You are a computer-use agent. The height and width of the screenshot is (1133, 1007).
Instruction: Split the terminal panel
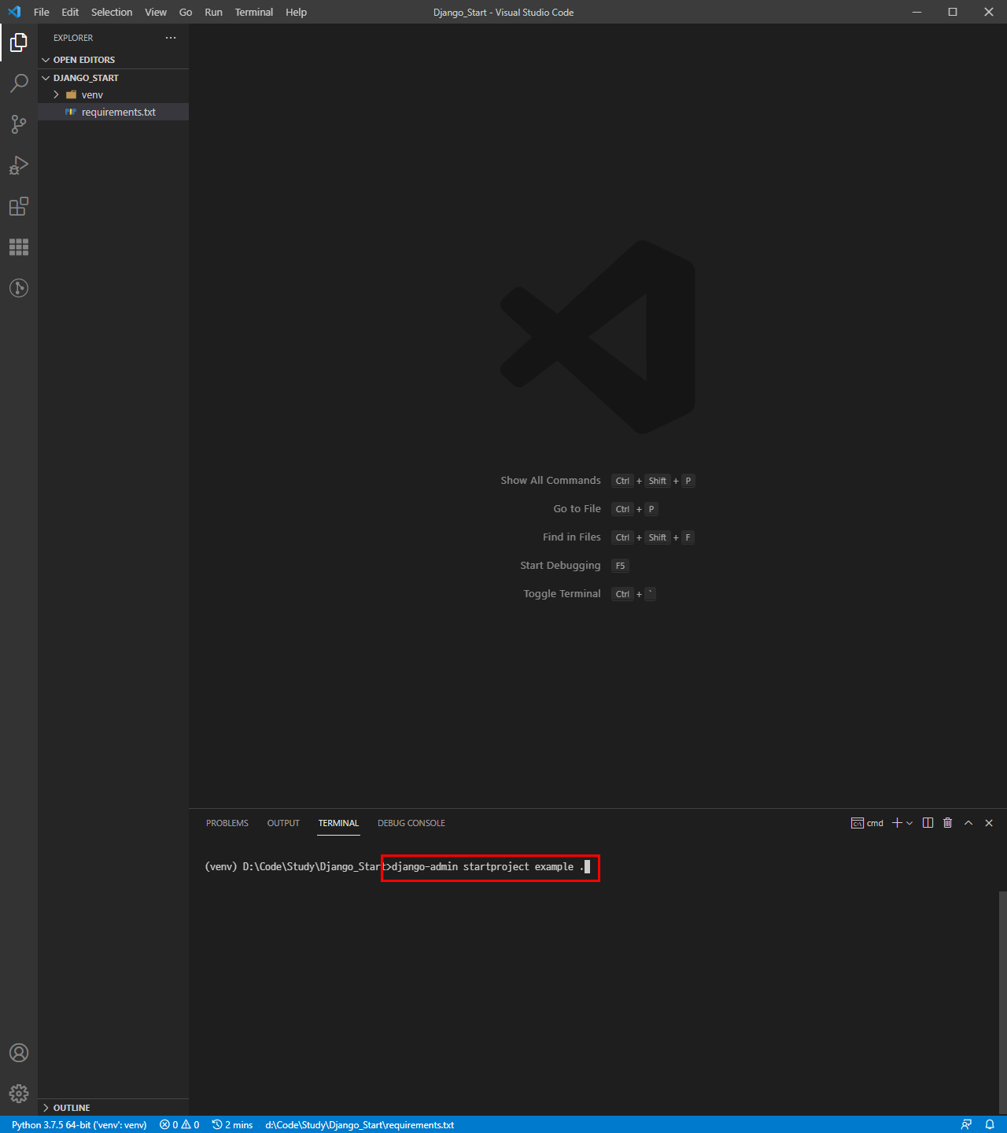click(x=928, y=823)
